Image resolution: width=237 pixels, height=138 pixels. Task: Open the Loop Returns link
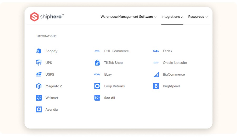tap(115, 86)
